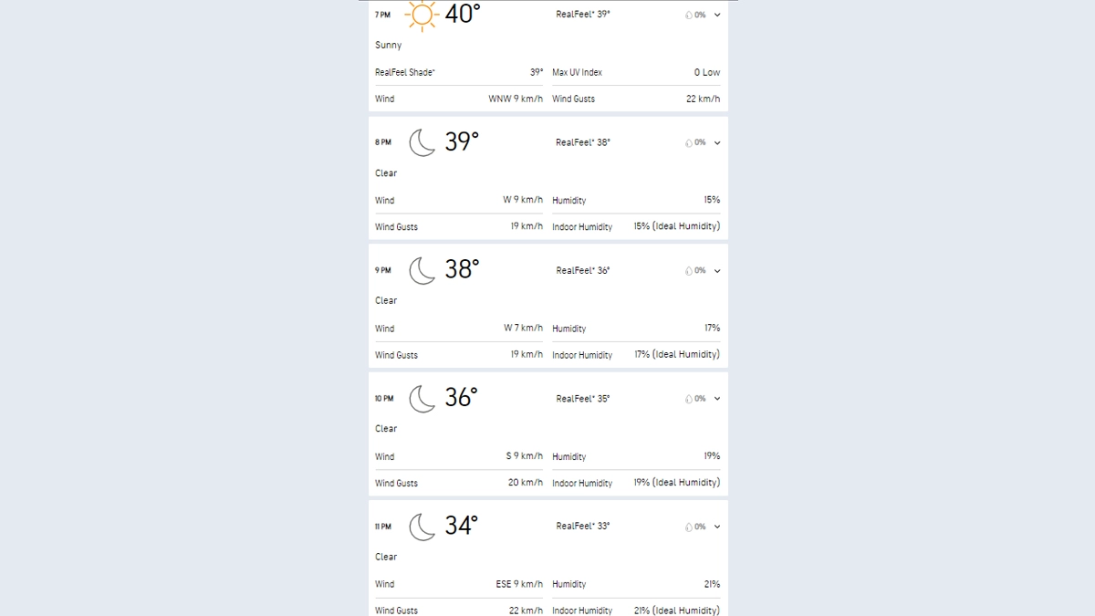The height and width of the screenshot is (616, 1095).
Task: Collapse the 9 PM forecast details chevron
Action: (717, 271)
